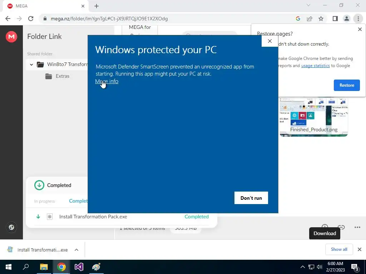Open the Extras folder in the tree

58,76
